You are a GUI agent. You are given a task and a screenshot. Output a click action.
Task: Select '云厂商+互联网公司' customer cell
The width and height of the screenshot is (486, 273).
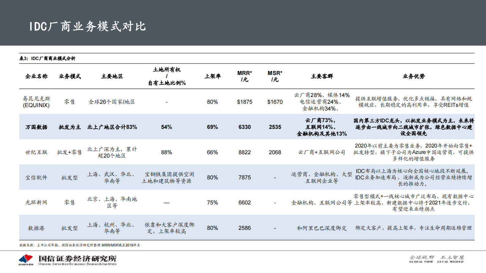(322, 152)
